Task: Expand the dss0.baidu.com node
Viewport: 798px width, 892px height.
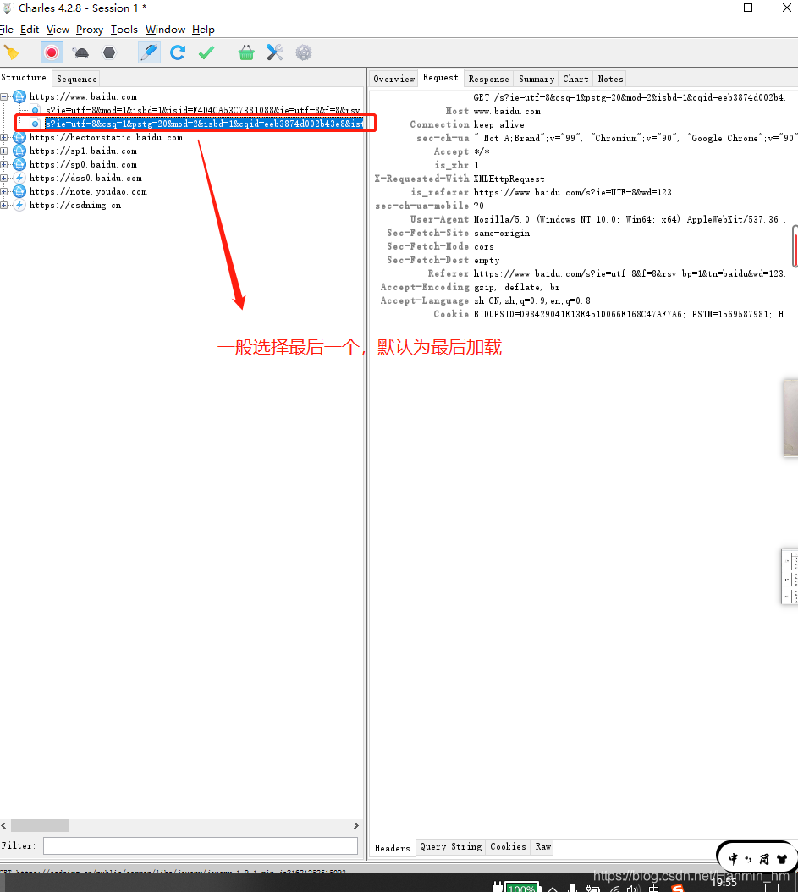Action: click(x=4, y=178)
